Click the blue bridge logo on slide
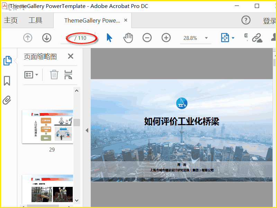The image size is (277, 208). (x=182, y=103)
